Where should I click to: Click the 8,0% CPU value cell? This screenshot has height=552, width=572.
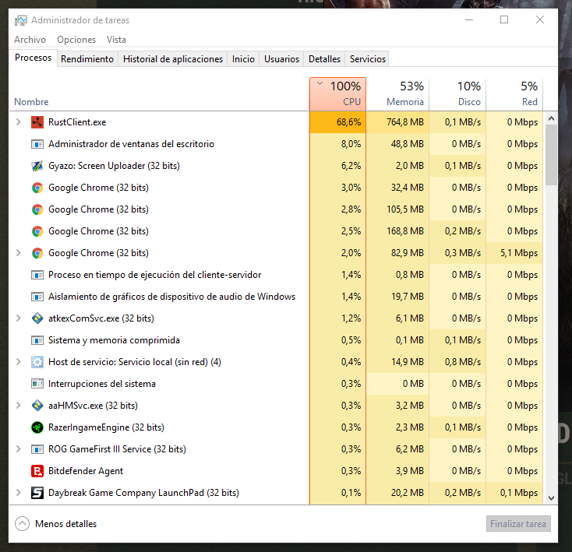pyautogui.click(x=337, y=144)
